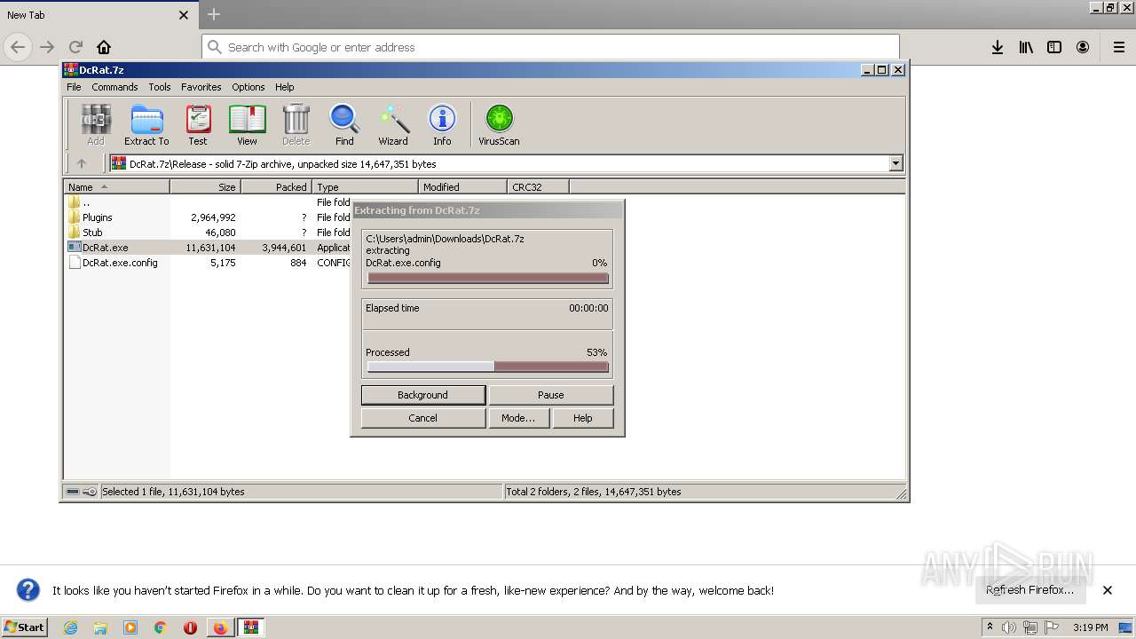Click the Refresh Firefox... button

click(x=1029, y=590)
